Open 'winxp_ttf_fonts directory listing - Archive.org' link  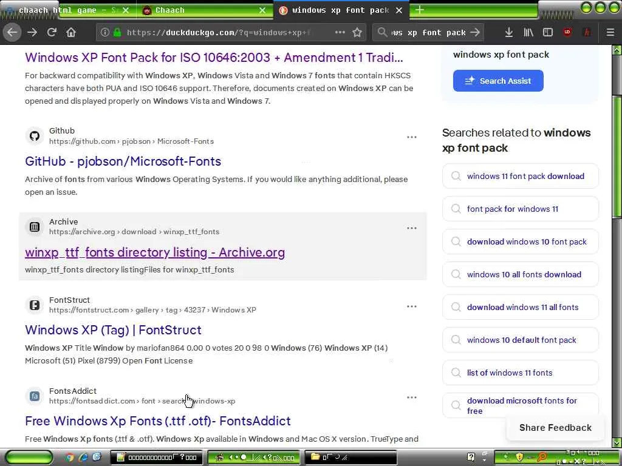point(155,252)
